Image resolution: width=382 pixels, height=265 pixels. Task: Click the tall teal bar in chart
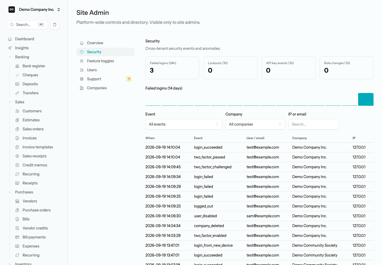[366, 99]
